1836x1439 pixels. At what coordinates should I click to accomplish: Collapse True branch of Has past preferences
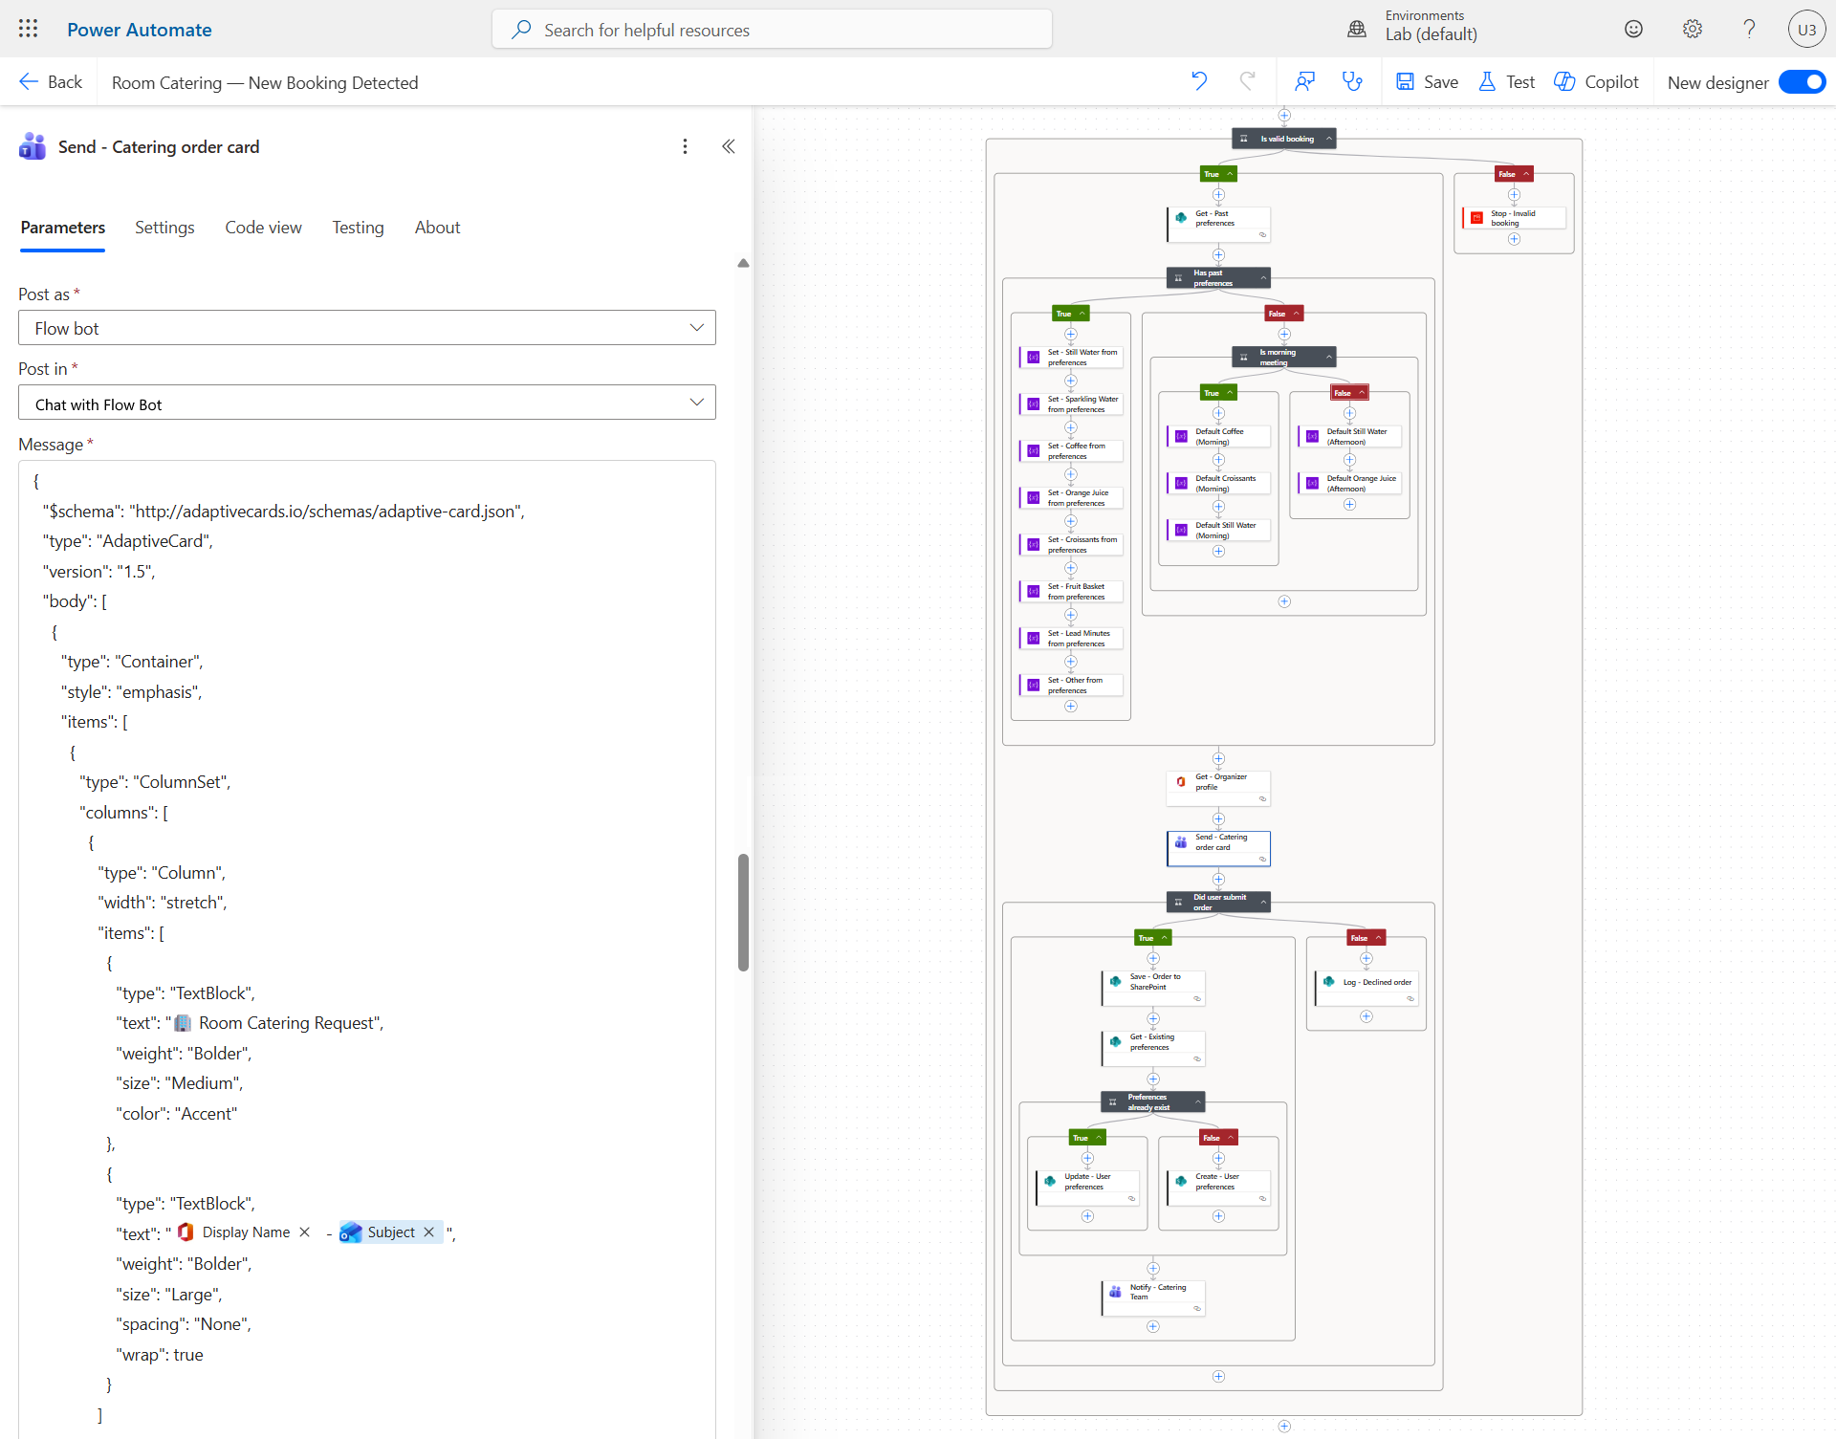pos(1082,314)
